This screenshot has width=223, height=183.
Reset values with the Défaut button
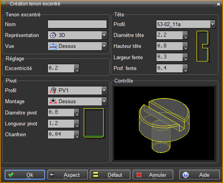click(x=110, y=175)
